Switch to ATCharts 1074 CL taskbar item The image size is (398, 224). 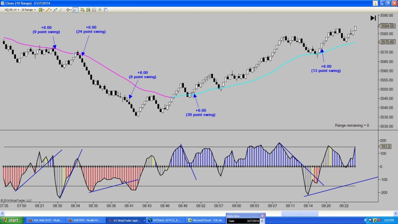pyautogui.click(x=165, y=220)
